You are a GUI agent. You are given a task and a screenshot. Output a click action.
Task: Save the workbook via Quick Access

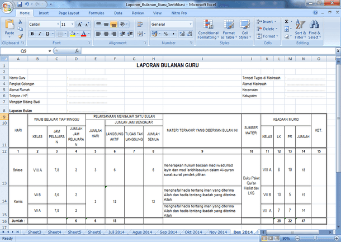click(x=20, y=4)
